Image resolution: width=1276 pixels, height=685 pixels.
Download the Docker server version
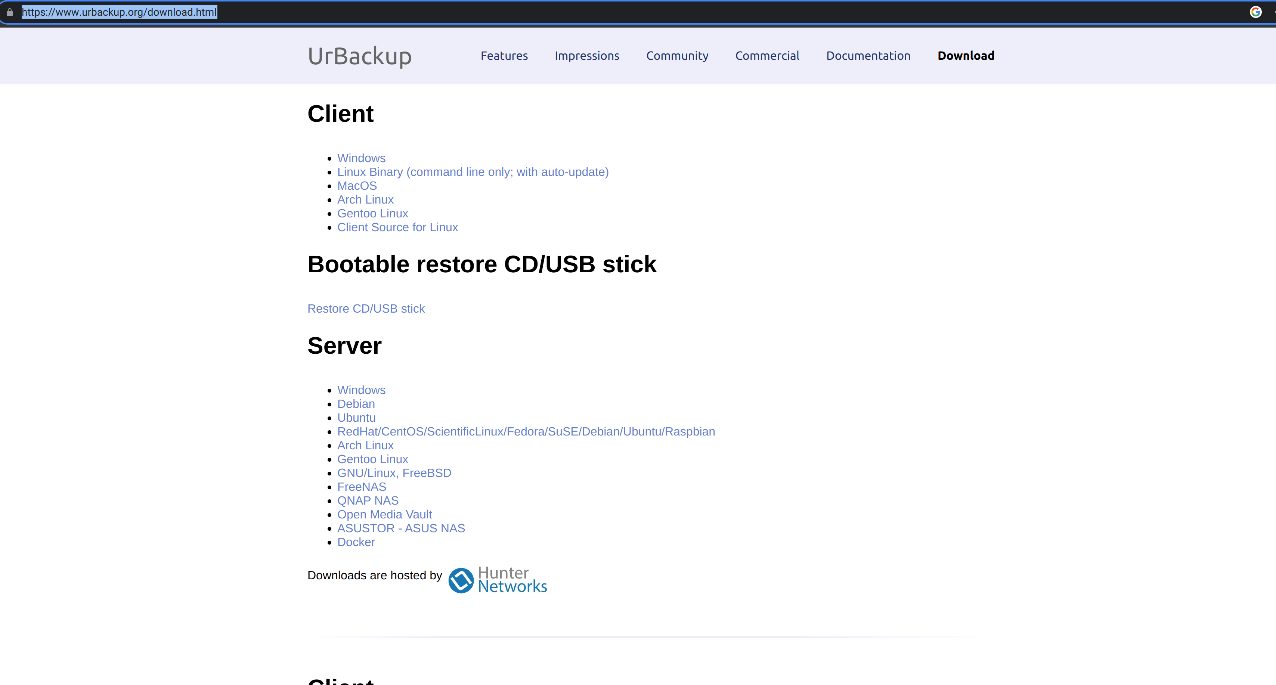pyautogui.click(x=356, y=542)
